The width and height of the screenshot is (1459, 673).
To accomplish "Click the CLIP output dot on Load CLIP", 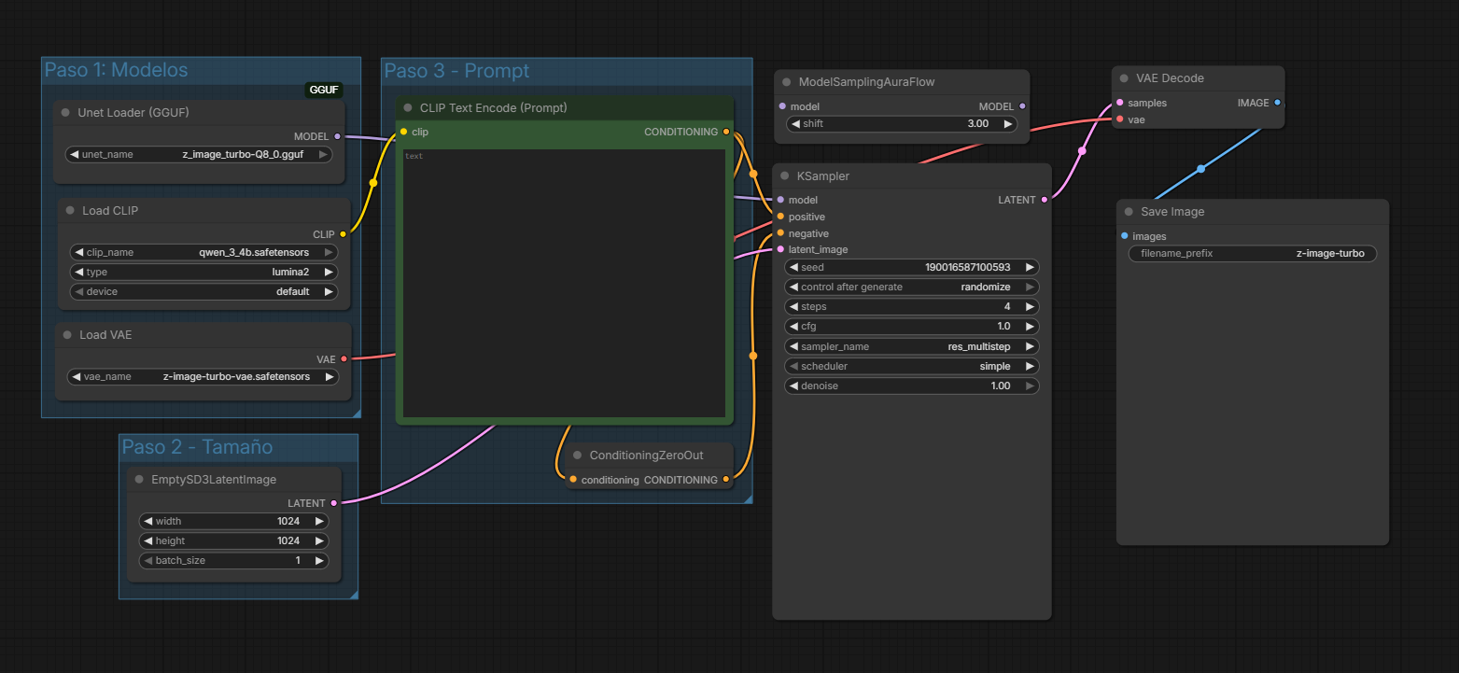I will [x=343, y=234].
